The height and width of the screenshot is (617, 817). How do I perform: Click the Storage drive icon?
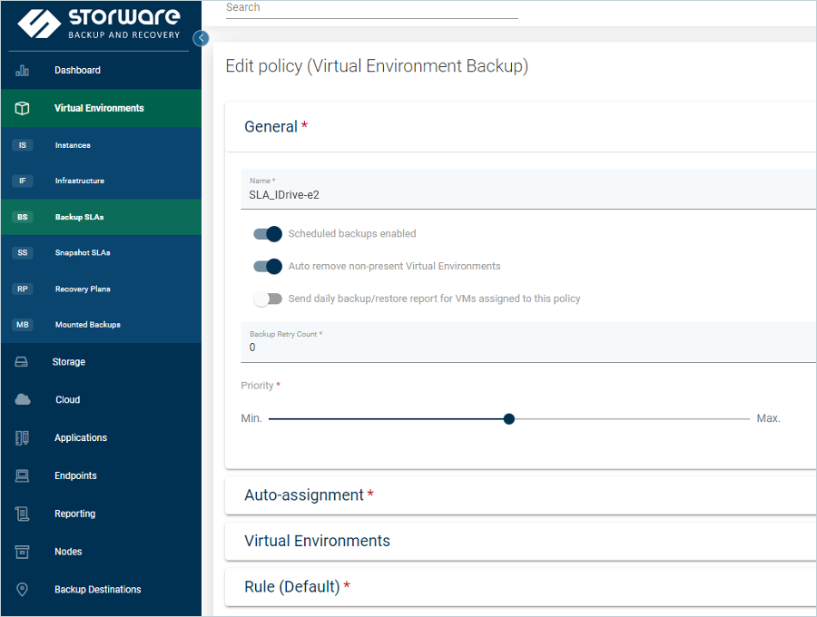click(22, 362)
